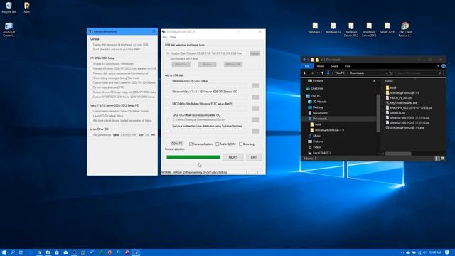Click the file list horizontal scrollbar
The image size is (455, 256).
(398, 154)
